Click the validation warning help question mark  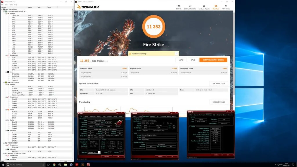[177, 54]
